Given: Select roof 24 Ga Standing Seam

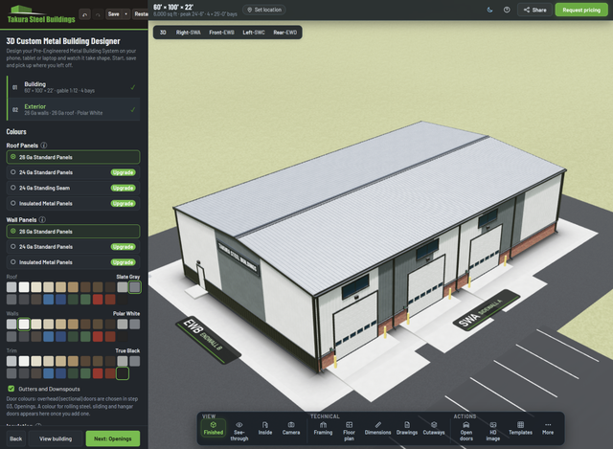Looking at the screenshot, I should click(x=73, y=188).
